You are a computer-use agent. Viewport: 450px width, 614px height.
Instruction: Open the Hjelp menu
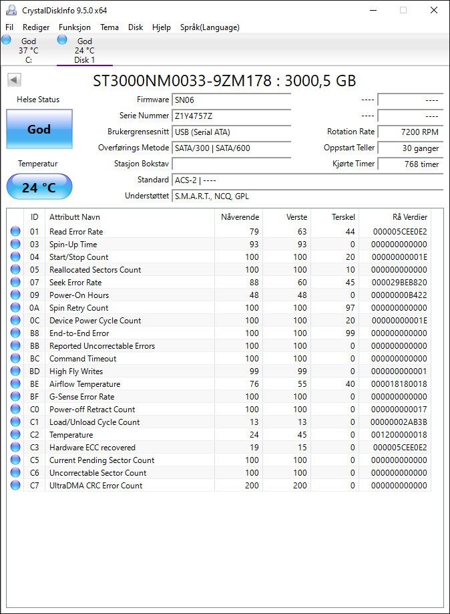click(161, 27)
